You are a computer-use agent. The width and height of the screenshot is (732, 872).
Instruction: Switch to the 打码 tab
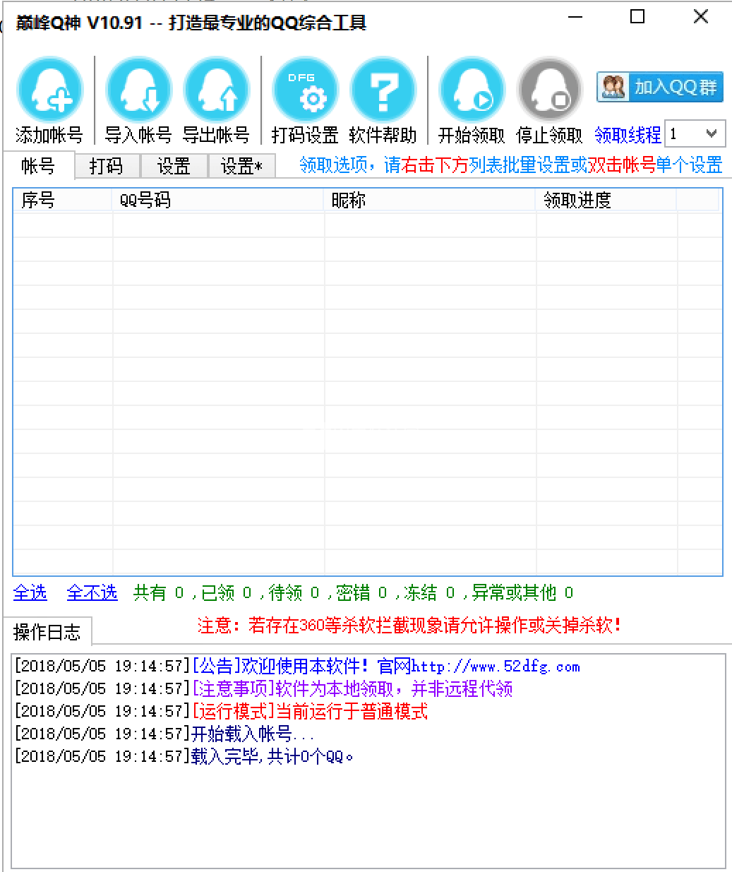pyautogui.click(x=107, y=167)
